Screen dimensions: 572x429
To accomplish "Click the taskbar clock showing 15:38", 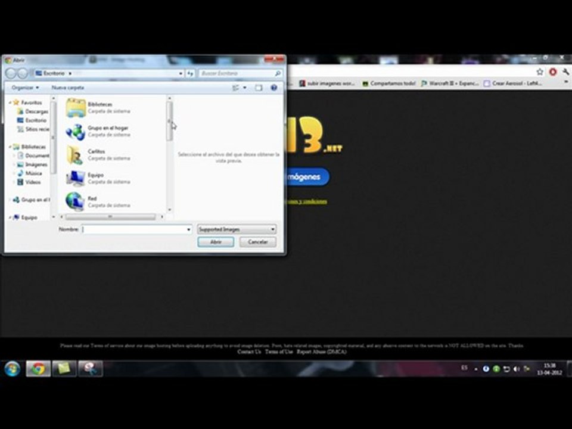I will [x=549, y=369].
